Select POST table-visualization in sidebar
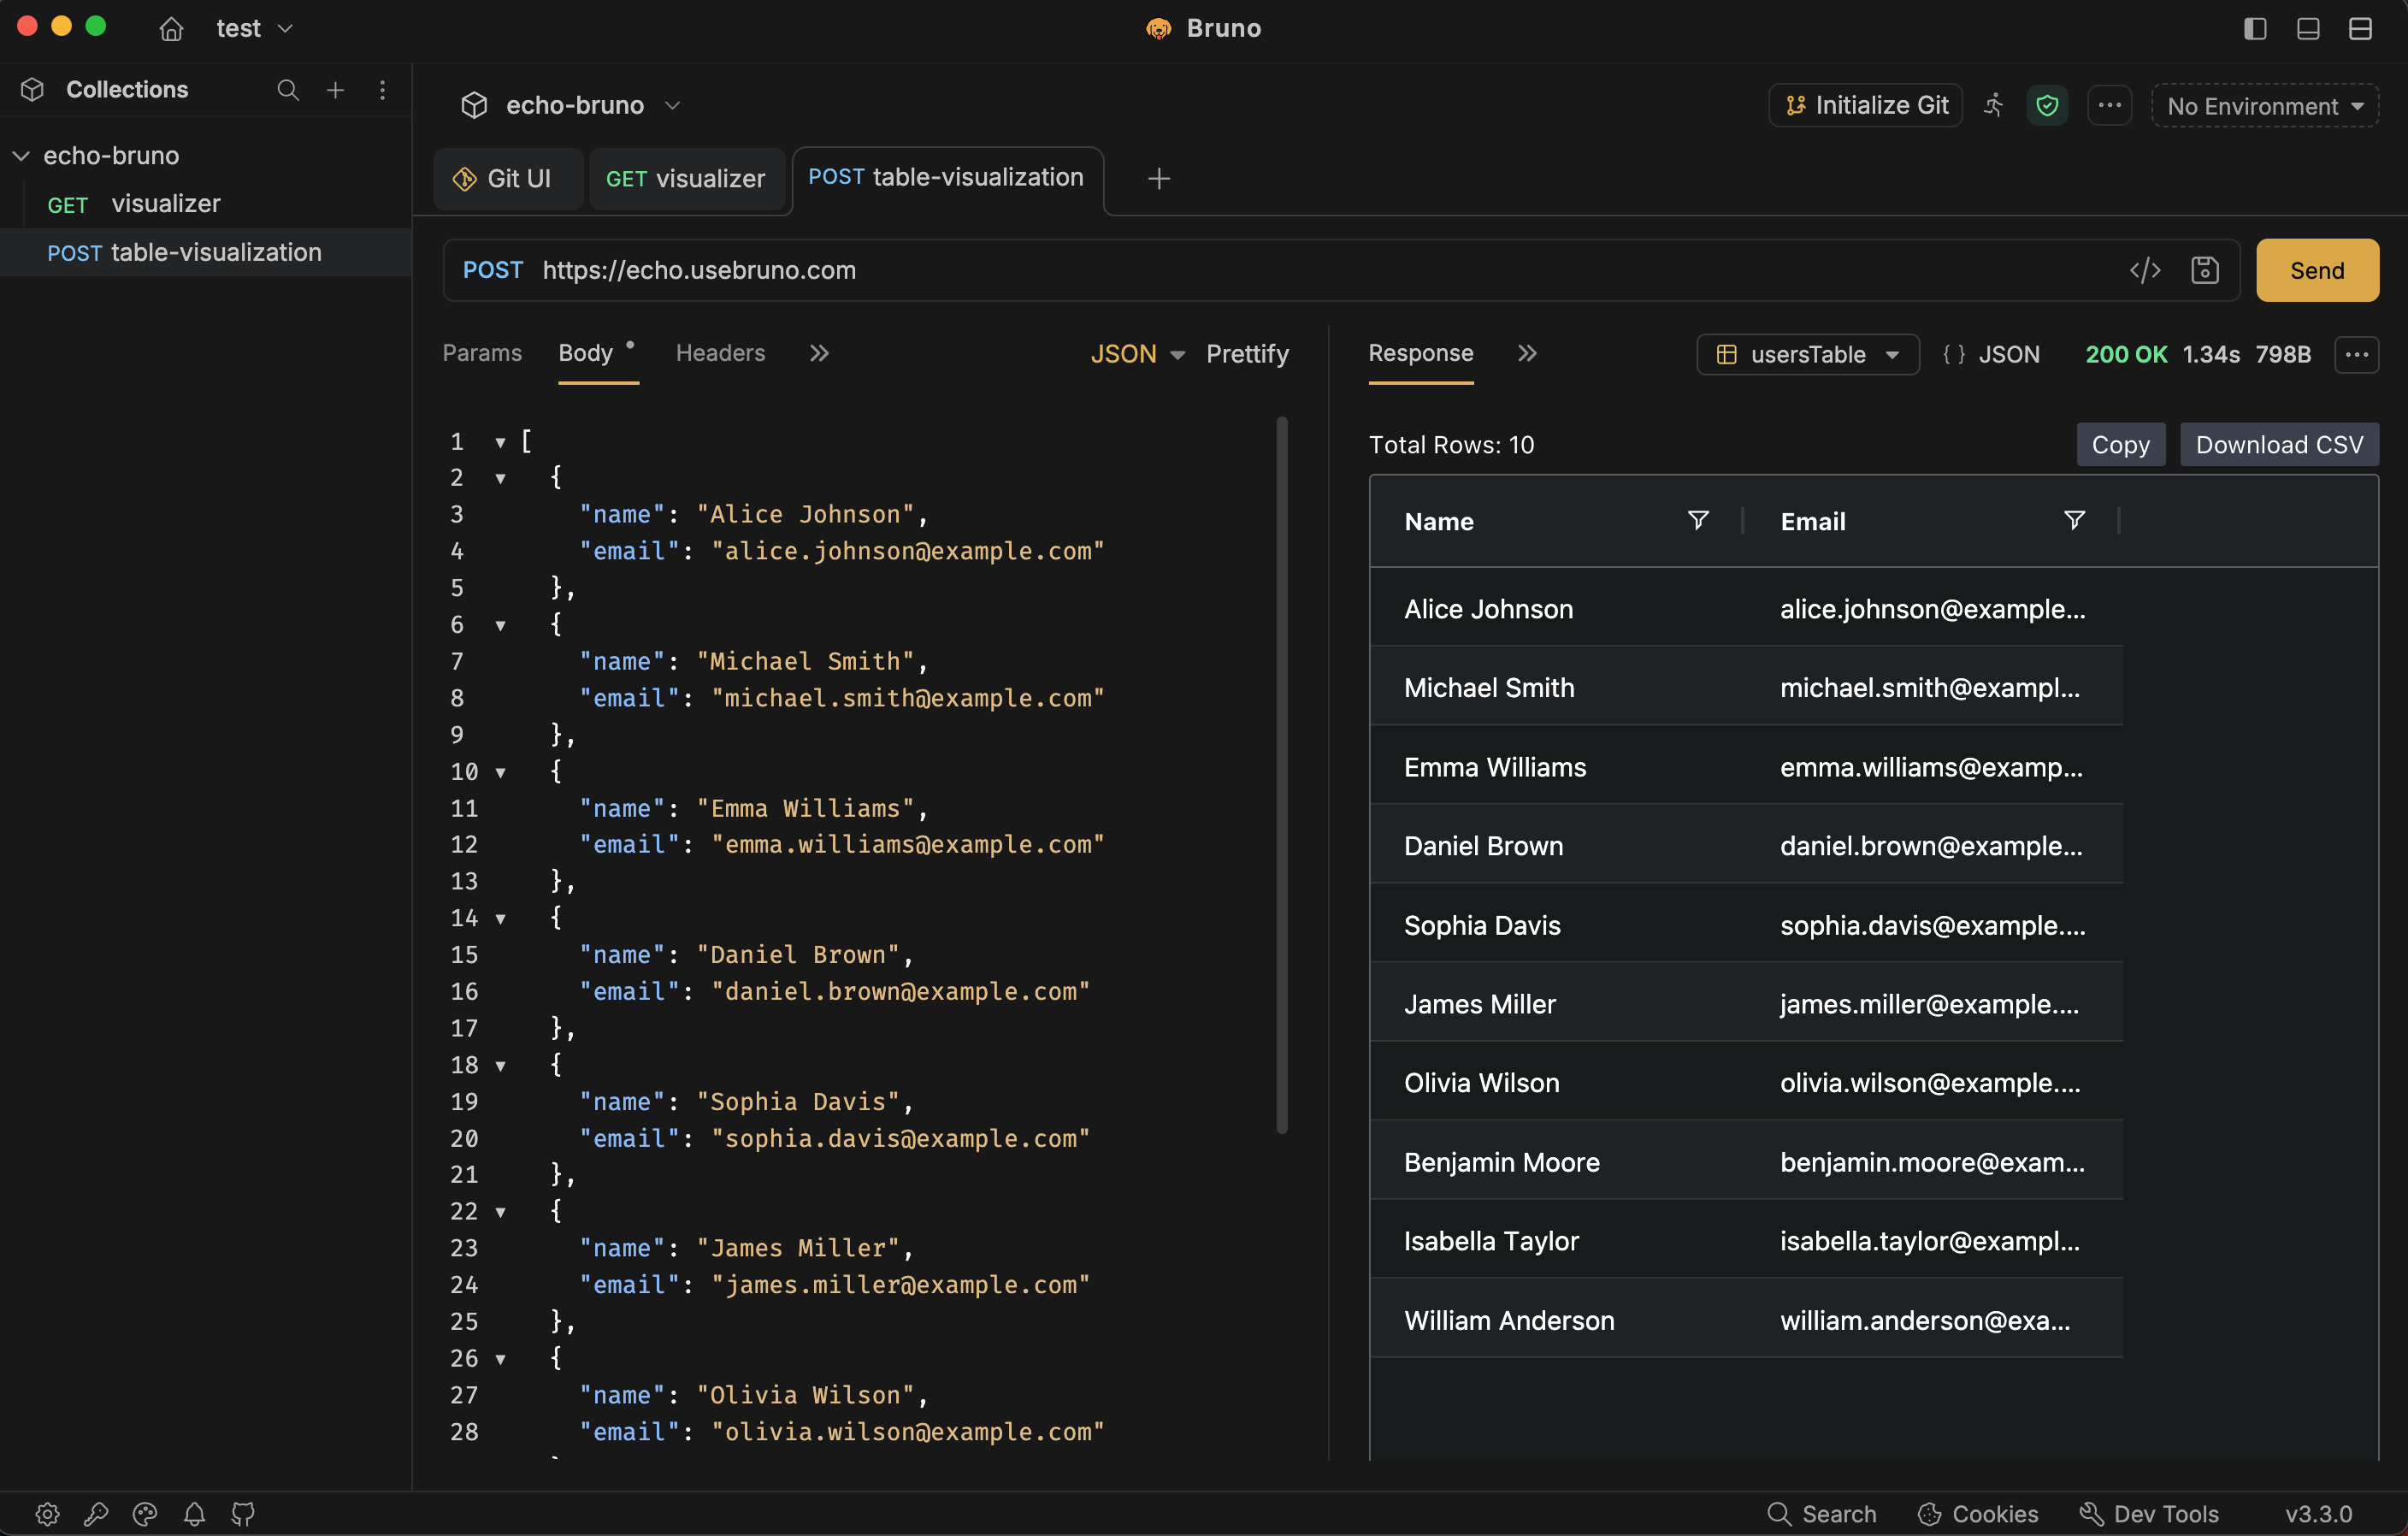 pos(206,253)
